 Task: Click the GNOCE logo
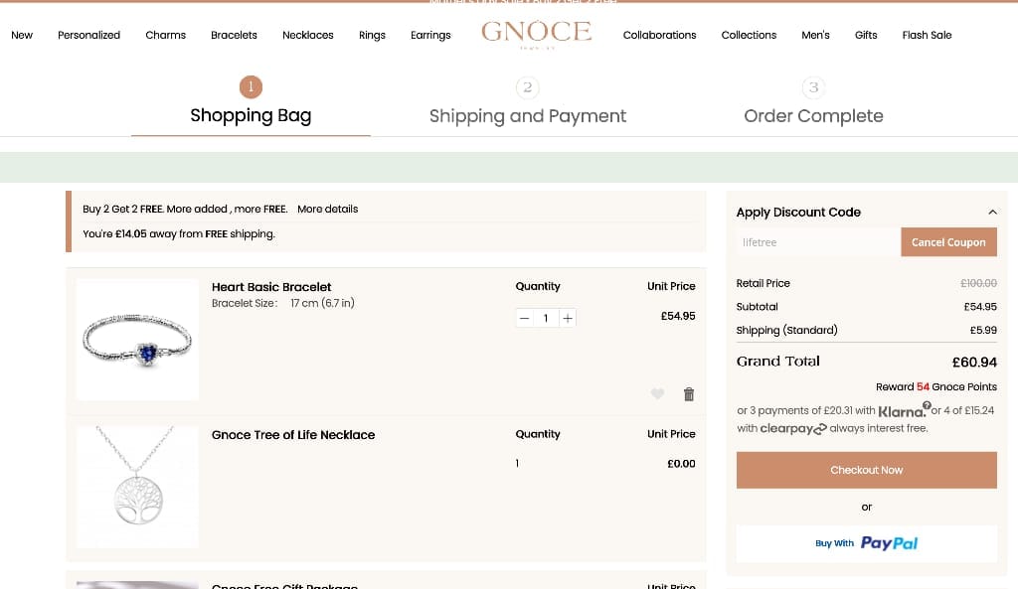point(536,33)
